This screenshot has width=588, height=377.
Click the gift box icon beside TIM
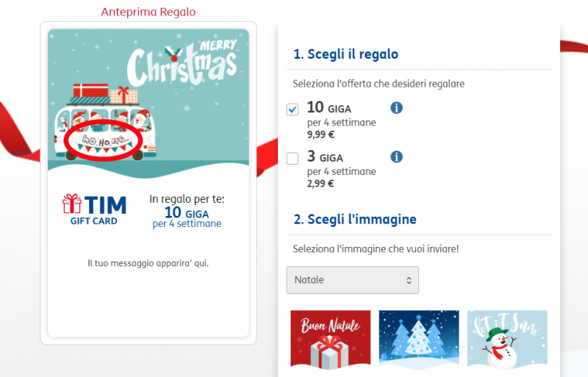pyautogui.click(x=71, y=204)
